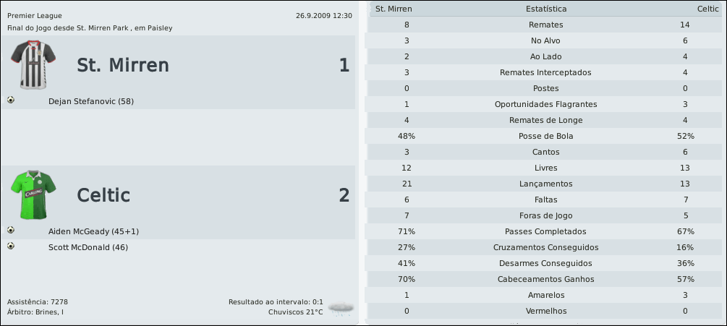Click the Amarelos row label
Screen dimensions: 727x326
point(546,295)
